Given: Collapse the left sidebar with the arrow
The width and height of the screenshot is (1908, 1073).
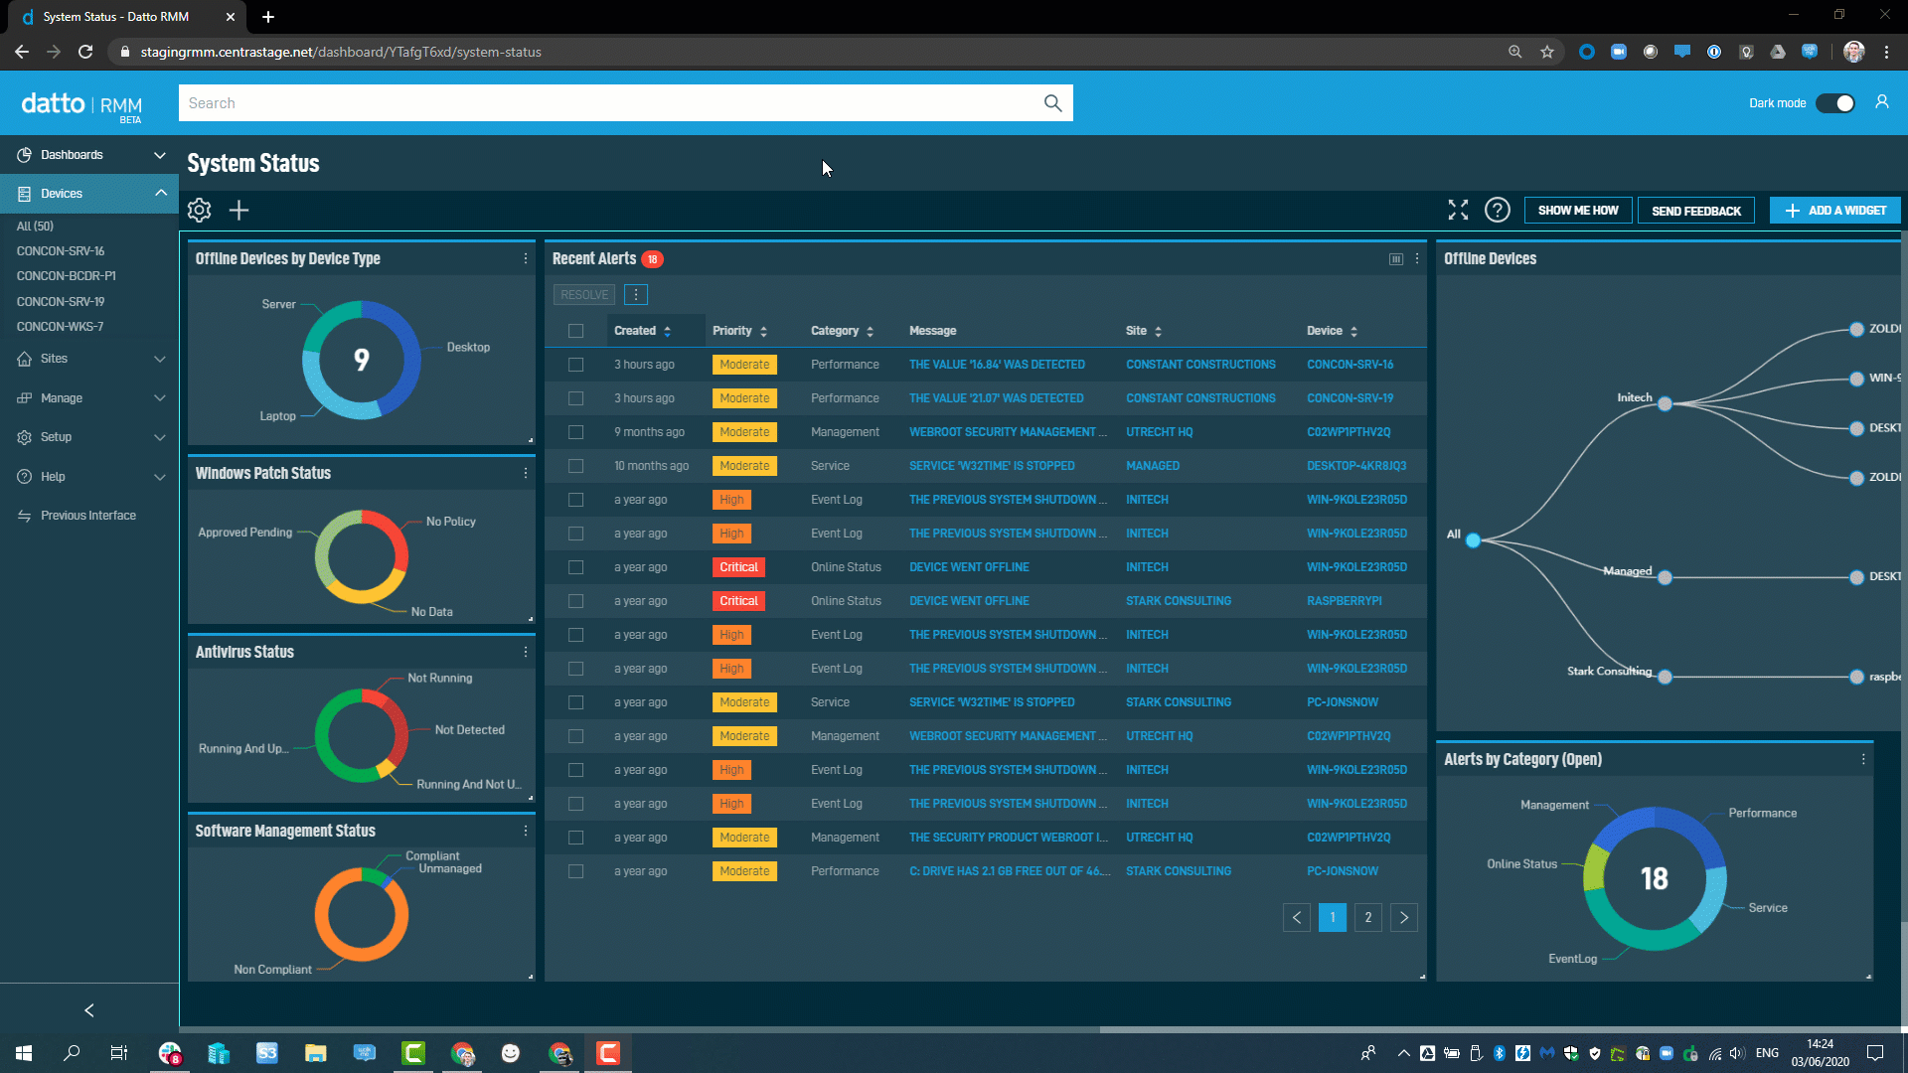Looking at the screenshot, I should coord(89,1010).
